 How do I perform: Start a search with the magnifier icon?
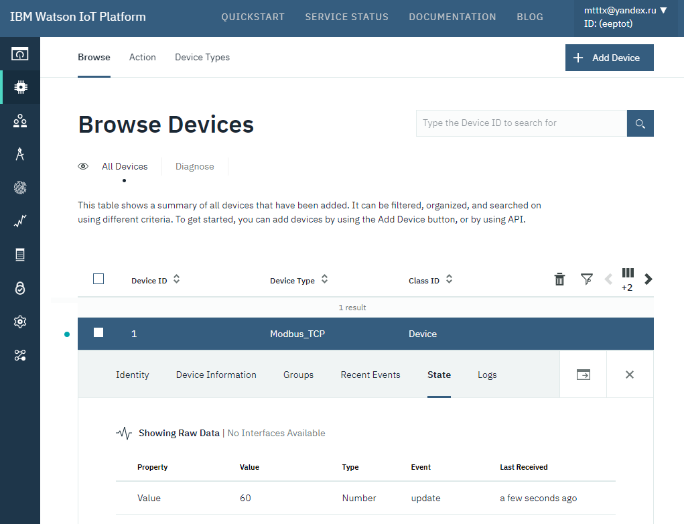(x=640, y=123)
